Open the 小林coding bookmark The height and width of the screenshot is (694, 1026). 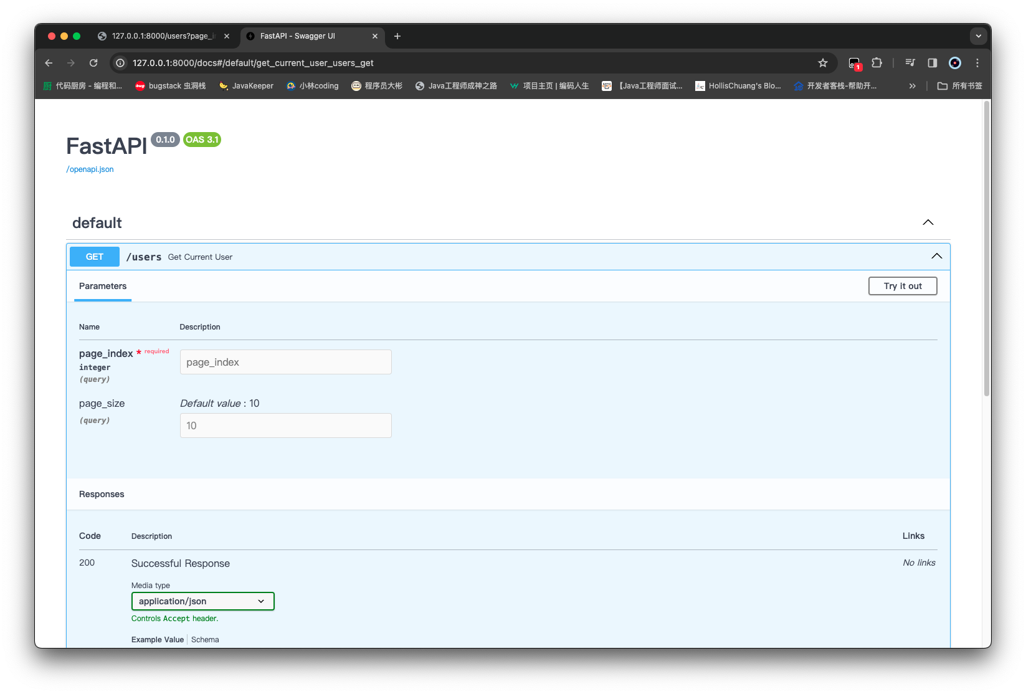coord(312,86)
